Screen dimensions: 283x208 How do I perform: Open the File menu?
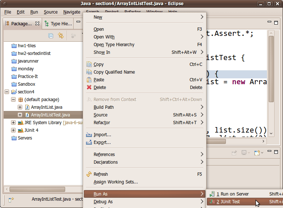point(8,12)
